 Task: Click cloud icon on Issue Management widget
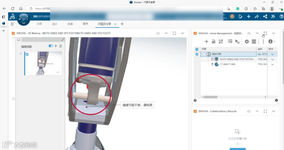click(x=249, y=33)
